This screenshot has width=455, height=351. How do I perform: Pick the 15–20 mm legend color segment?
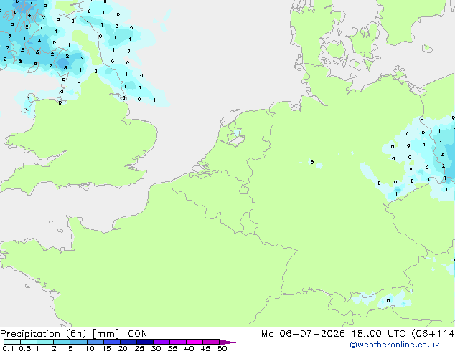click(x=111, y=342)
